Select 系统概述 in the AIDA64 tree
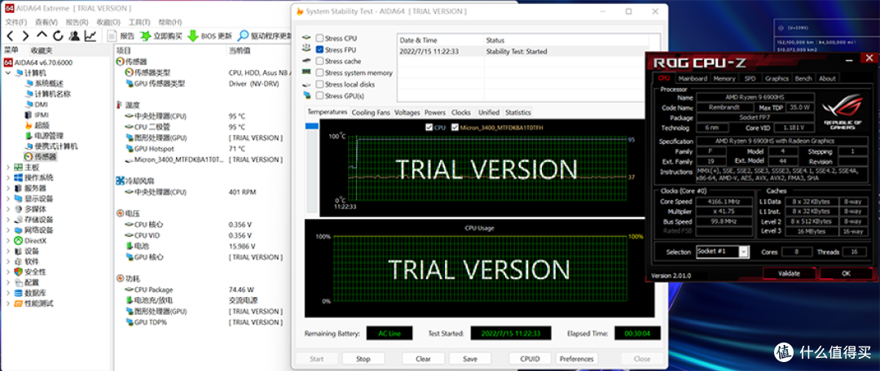The width and height of the screenshot is (880, 371). pos(44,84)
